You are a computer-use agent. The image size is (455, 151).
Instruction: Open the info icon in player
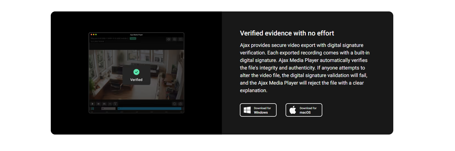click(174, 104)
